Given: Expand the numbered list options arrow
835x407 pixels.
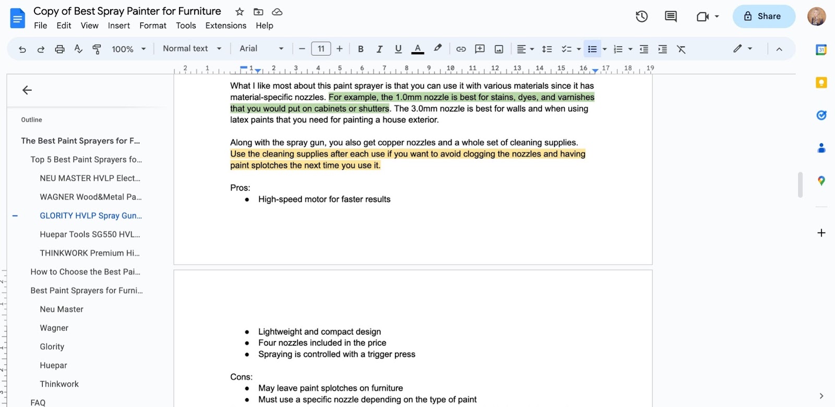Looking at the screenshot, I should click(630, 49).
